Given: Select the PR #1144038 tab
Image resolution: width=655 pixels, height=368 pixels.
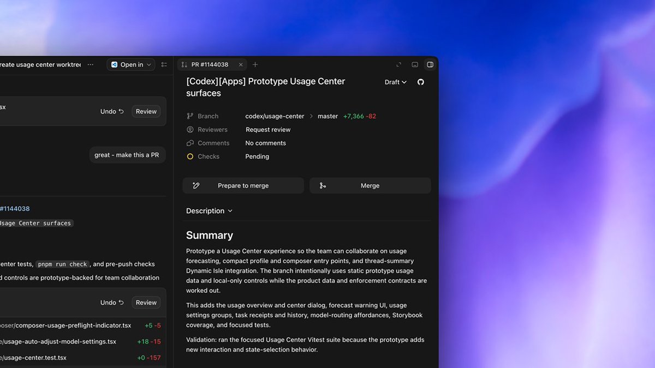Looking at the screenshot, I should [x=212, y=64].
